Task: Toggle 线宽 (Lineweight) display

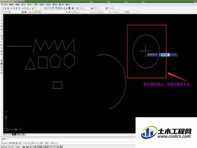Action: click(58, 147)
